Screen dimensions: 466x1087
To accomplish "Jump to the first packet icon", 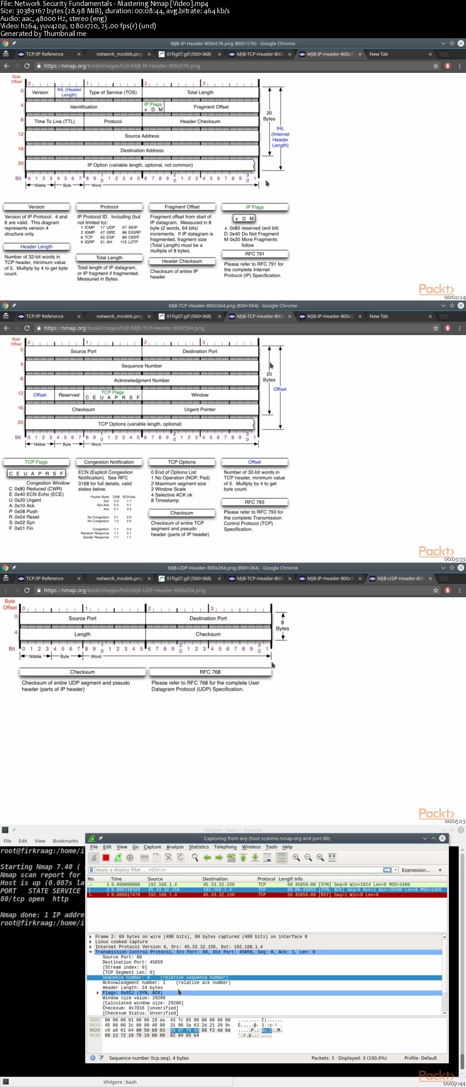I will point(243,858).
